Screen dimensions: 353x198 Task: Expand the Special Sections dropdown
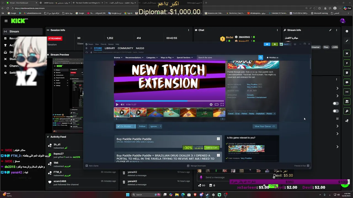click(x=184, y=57)
